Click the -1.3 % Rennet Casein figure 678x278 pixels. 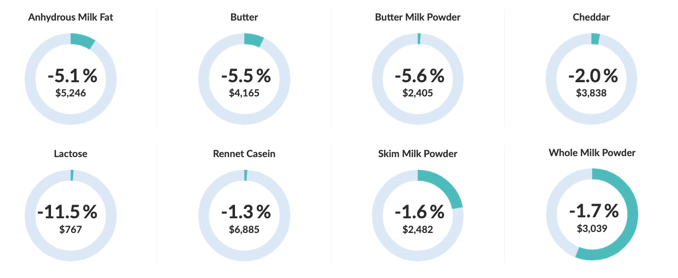[x=246, y=212]
